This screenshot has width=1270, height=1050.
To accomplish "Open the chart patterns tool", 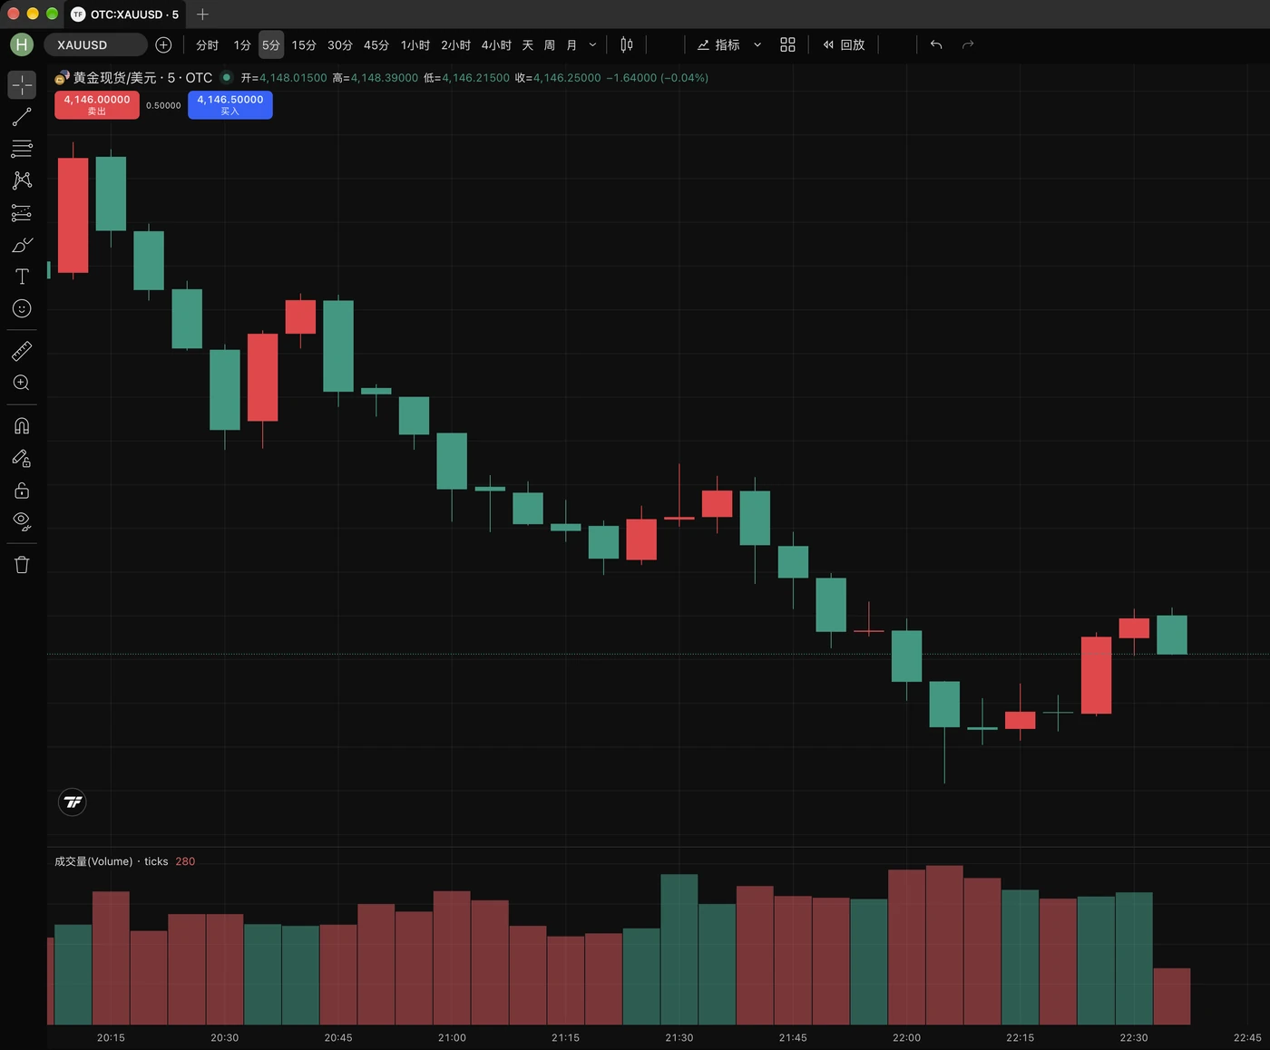I will click(22, 180).
